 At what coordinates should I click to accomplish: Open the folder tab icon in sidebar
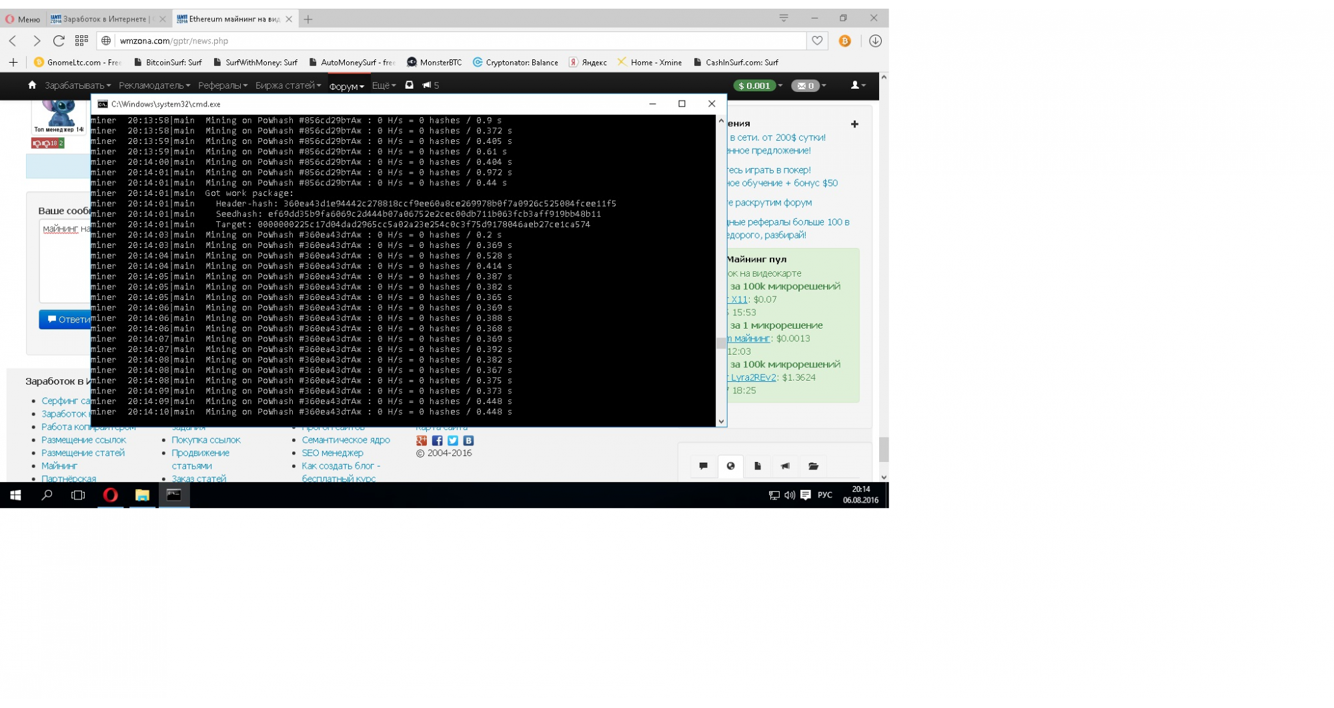[x=813, y=466]
